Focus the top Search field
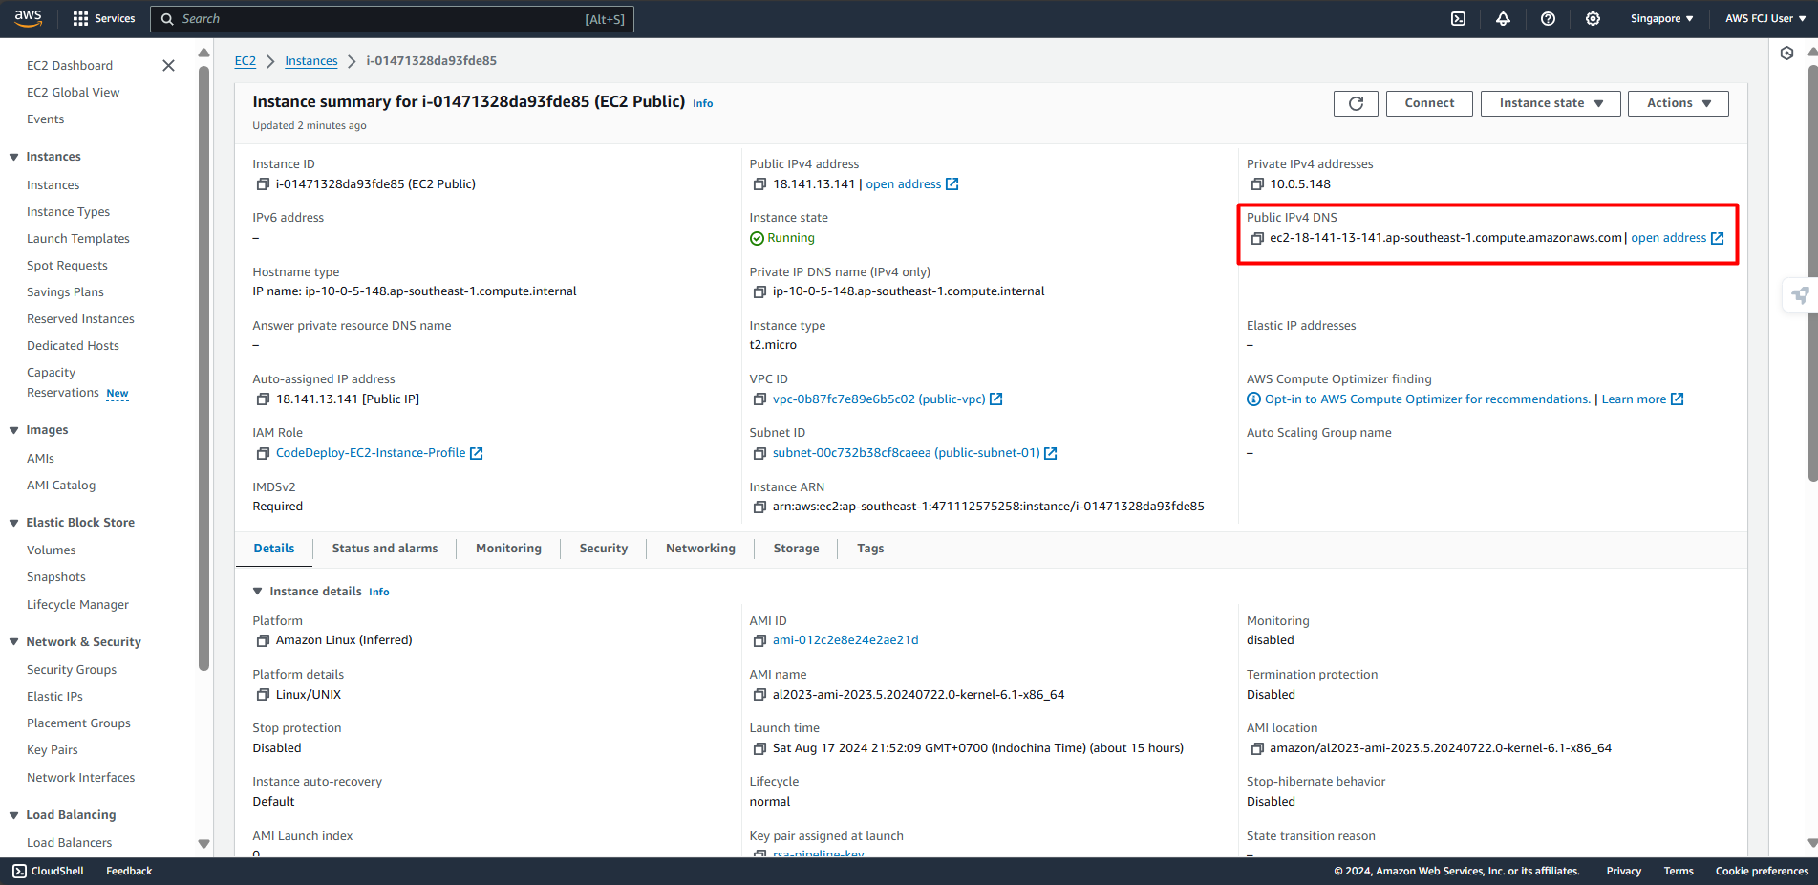 pos(392,19)
